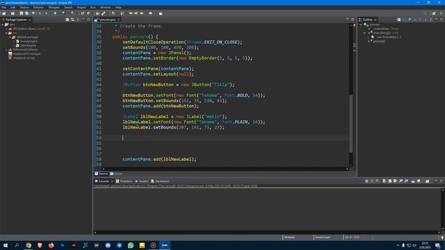Click the New wizard toolbar icon

click(3, 13)
